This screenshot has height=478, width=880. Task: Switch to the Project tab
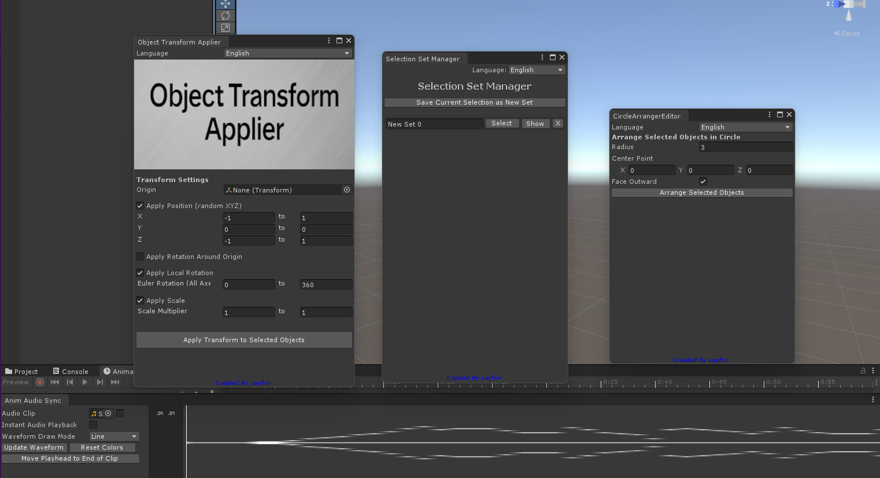(21, 372)
